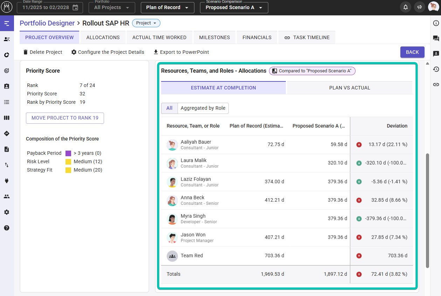Open the announcements megaphone icon
441x296 pixels.
(x=419, y=7)
